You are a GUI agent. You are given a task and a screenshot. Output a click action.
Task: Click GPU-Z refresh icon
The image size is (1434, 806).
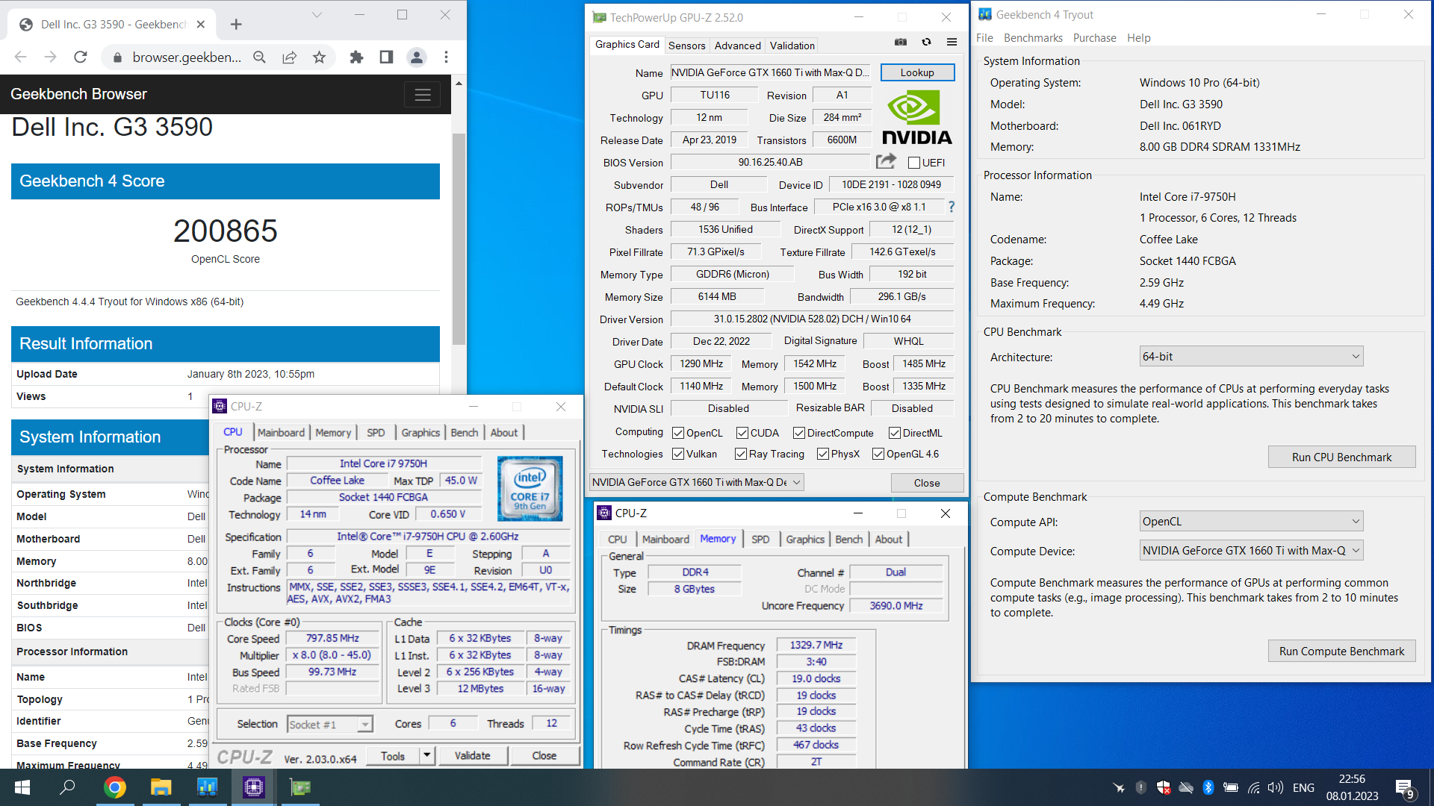[926, 43]
